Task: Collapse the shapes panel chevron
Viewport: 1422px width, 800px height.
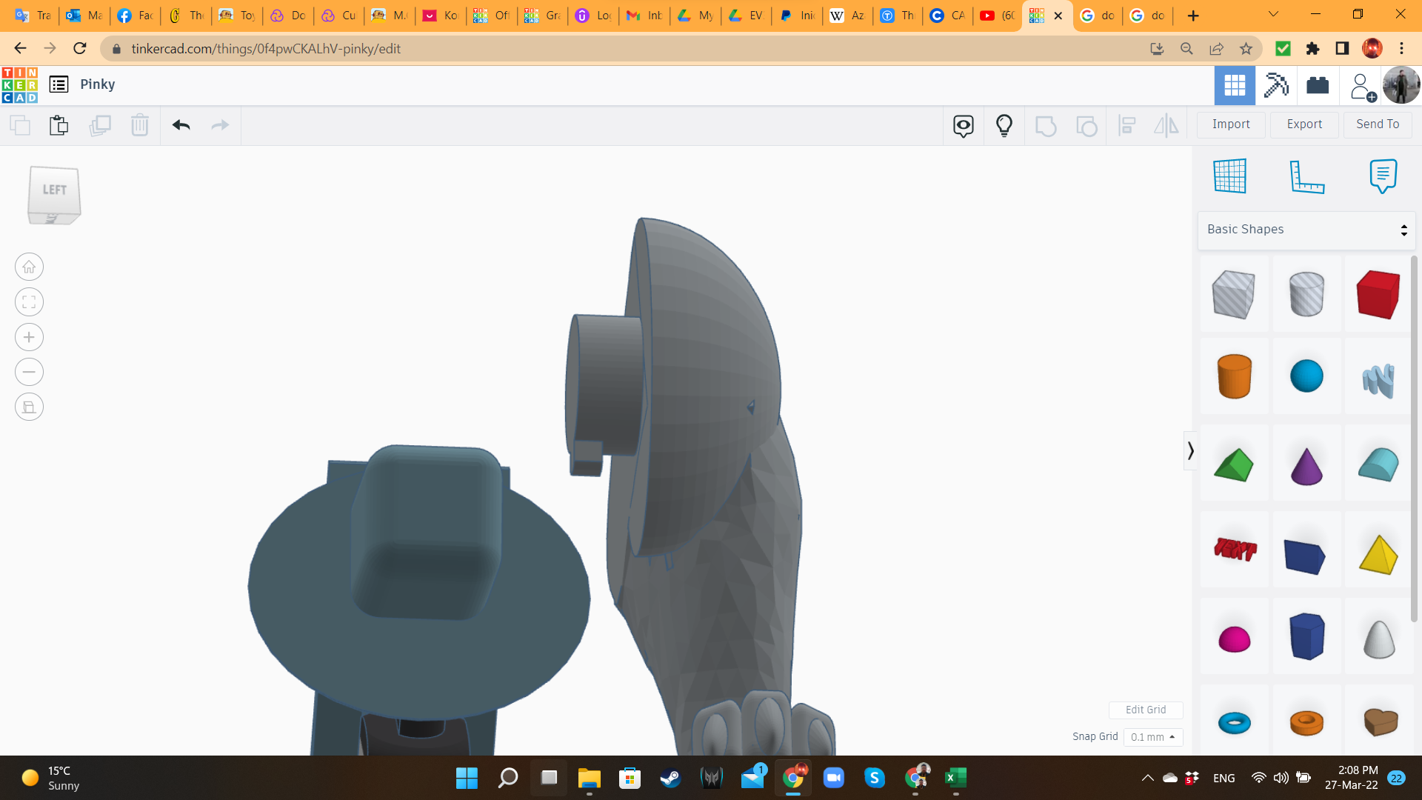Action: pos(1190,450)
